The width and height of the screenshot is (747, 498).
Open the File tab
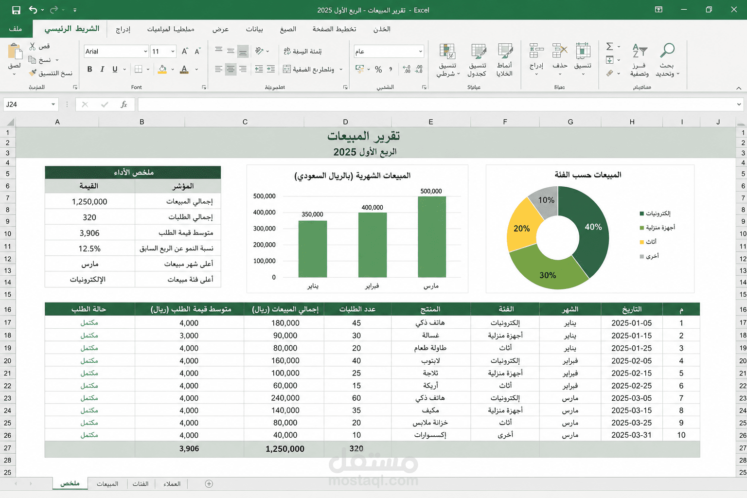click(x=16, y=29)
